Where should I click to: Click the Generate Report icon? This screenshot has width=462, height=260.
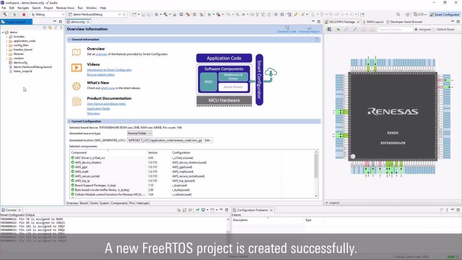click(309, 28)
